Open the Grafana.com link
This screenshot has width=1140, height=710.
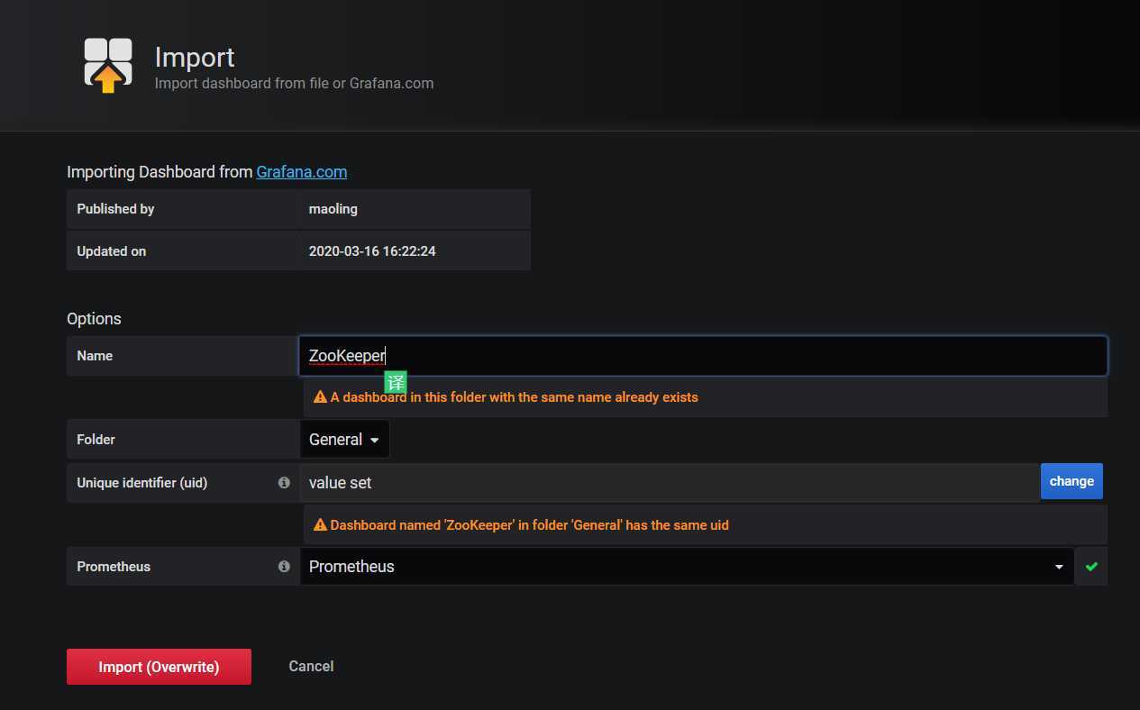(301, 171)
